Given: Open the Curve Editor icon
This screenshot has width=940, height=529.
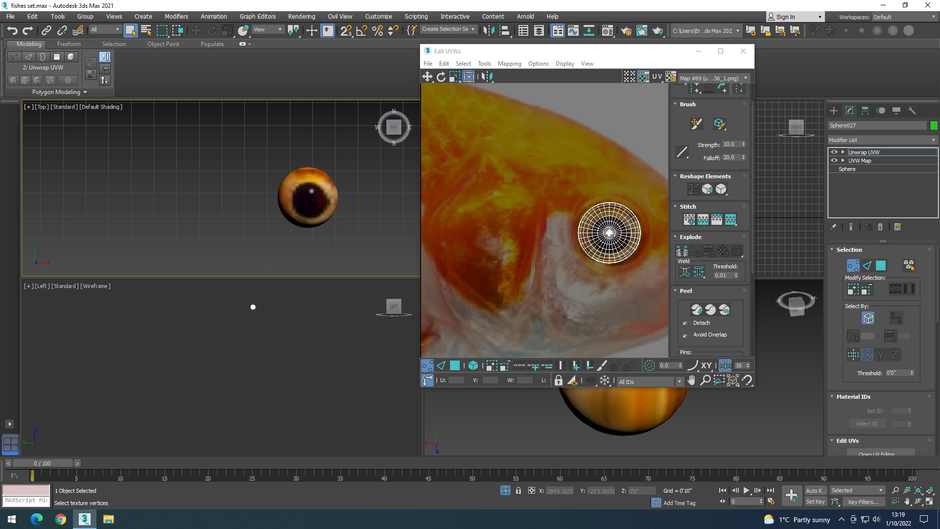Looking at the screenshot, I should tap(573, 30).
